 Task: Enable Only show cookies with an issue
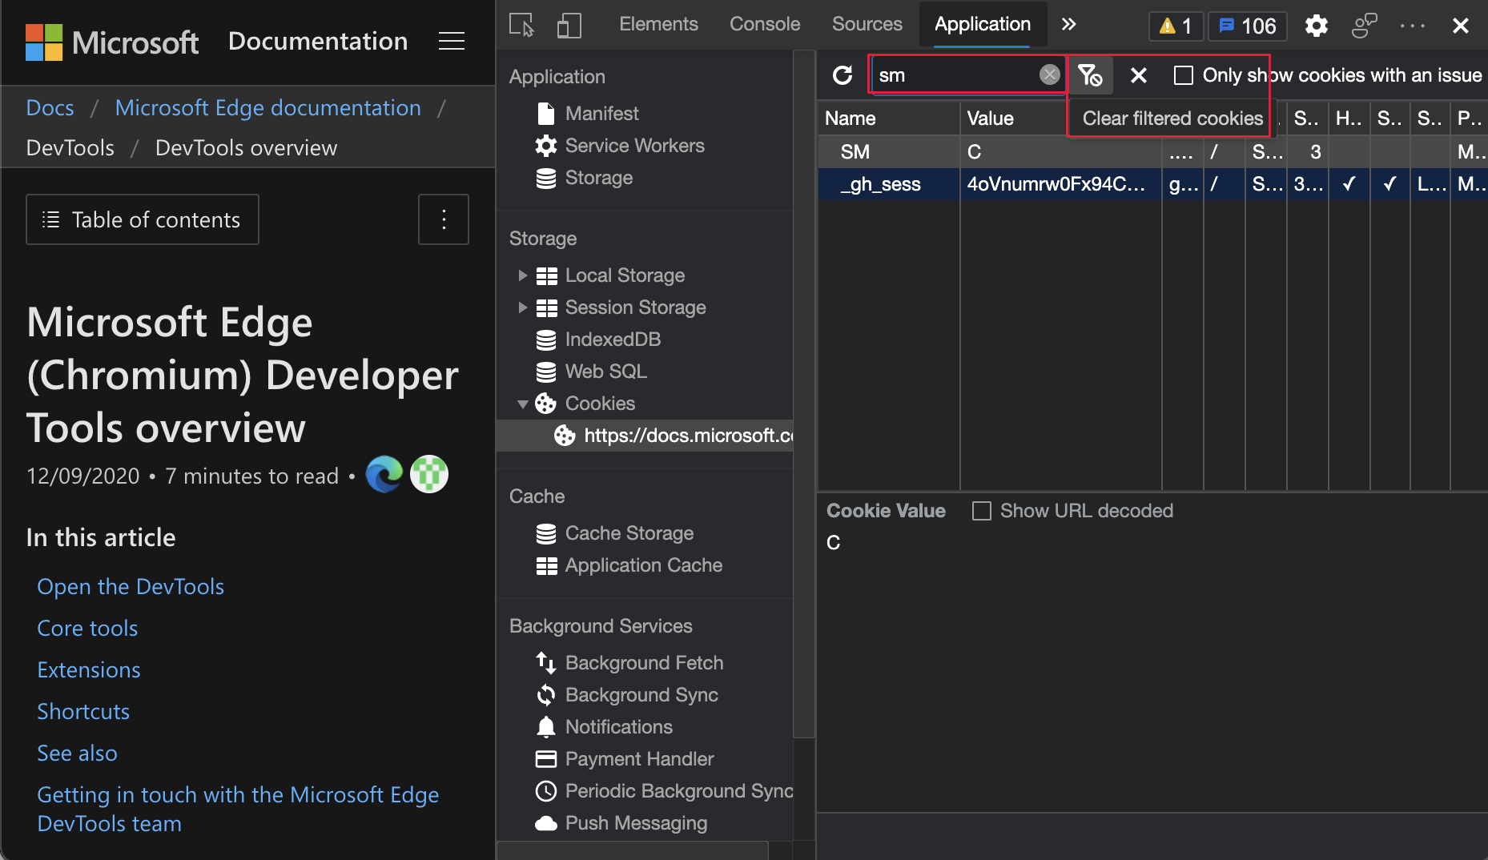pyautogui.click(x=1183, y=75)
